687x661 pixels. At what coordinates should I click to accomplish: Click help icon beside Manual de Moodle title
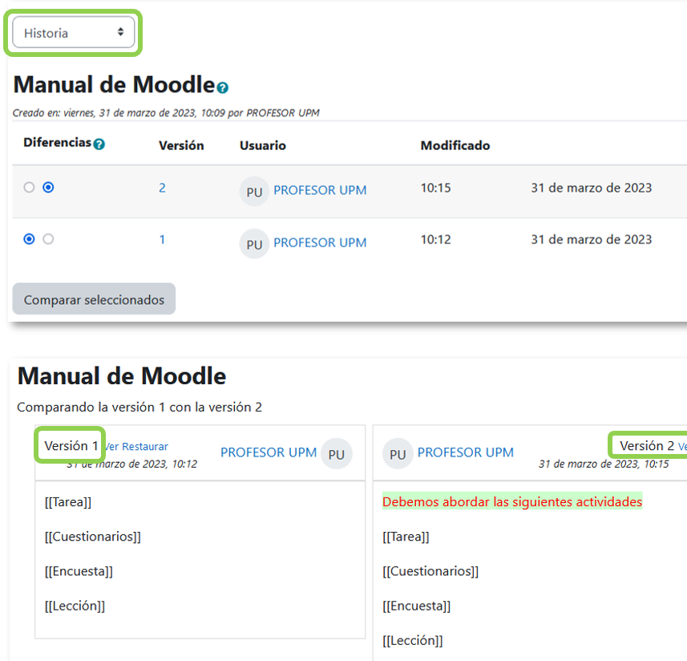coord(223,87)
